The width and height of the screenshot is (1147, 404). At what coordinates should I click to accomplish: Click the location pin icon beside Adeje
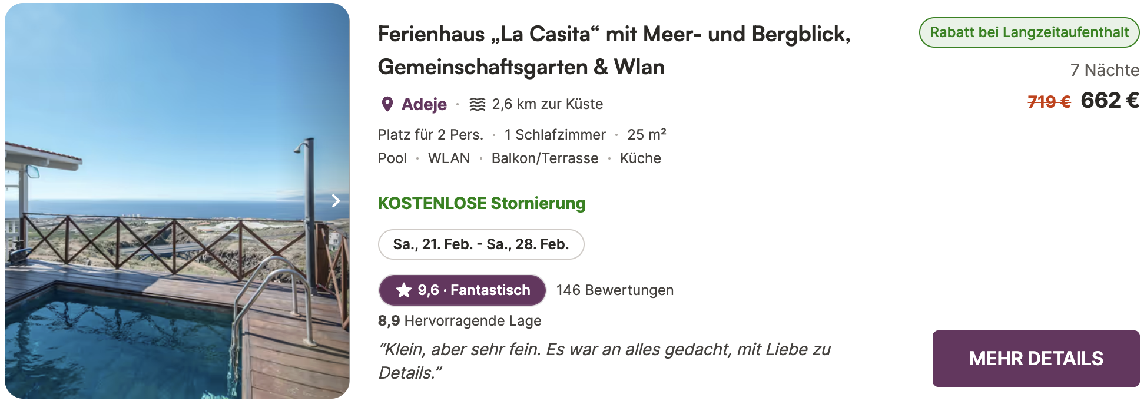coord(387,104)
